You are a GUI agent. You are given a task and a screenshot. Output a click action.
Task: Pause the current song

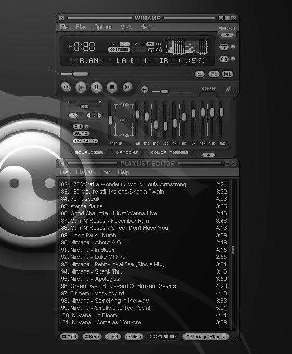tap(96, 87)
